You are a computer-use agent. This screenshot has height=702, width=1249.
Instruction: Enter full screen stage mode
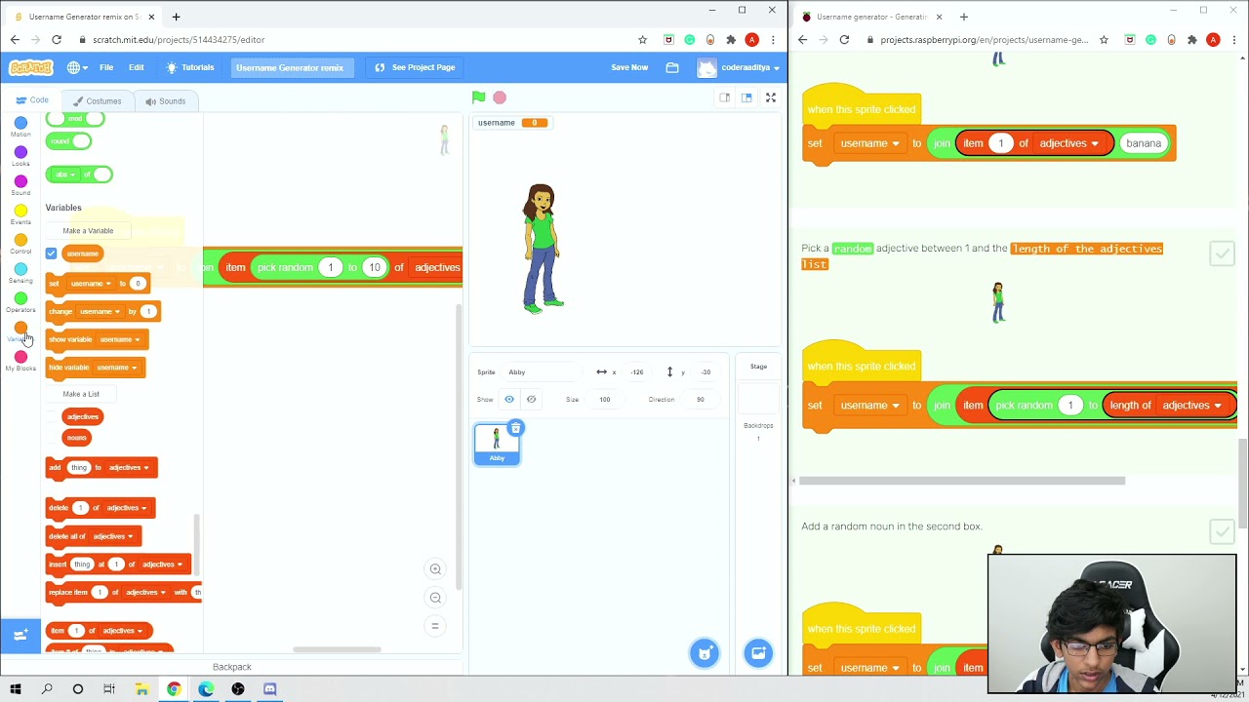[x=771, y=97]
